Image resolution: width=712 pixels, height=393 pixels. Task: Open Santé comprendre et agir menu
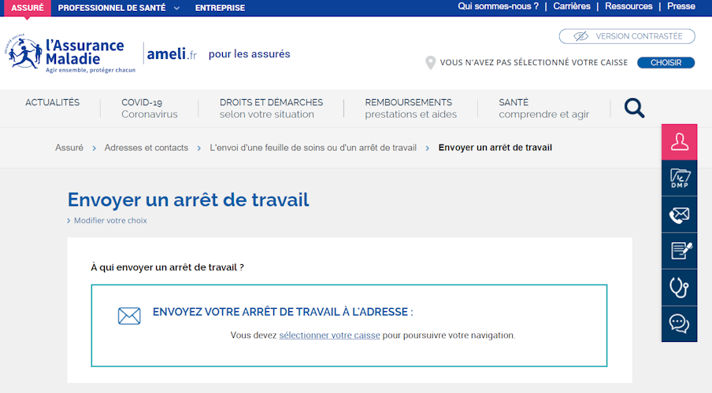pos(543,108)
